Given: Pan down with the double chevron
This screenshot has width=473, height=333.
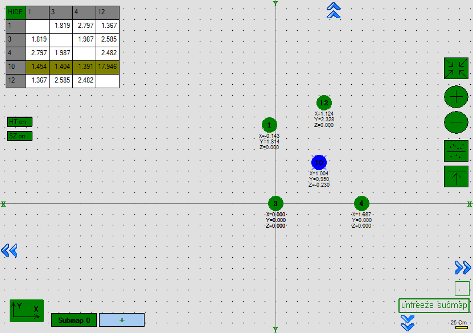Looking at the screenshot, I should pos(407,325).
